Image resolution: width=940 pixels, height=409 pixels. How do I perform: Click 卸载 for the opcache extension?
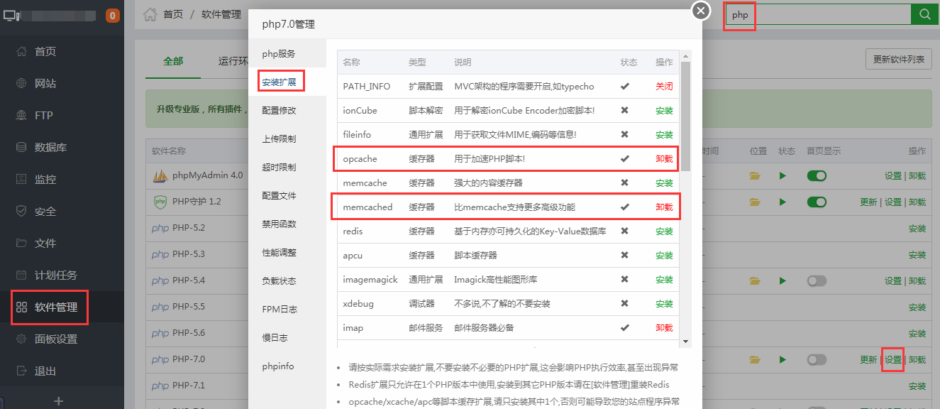[664, 159]
